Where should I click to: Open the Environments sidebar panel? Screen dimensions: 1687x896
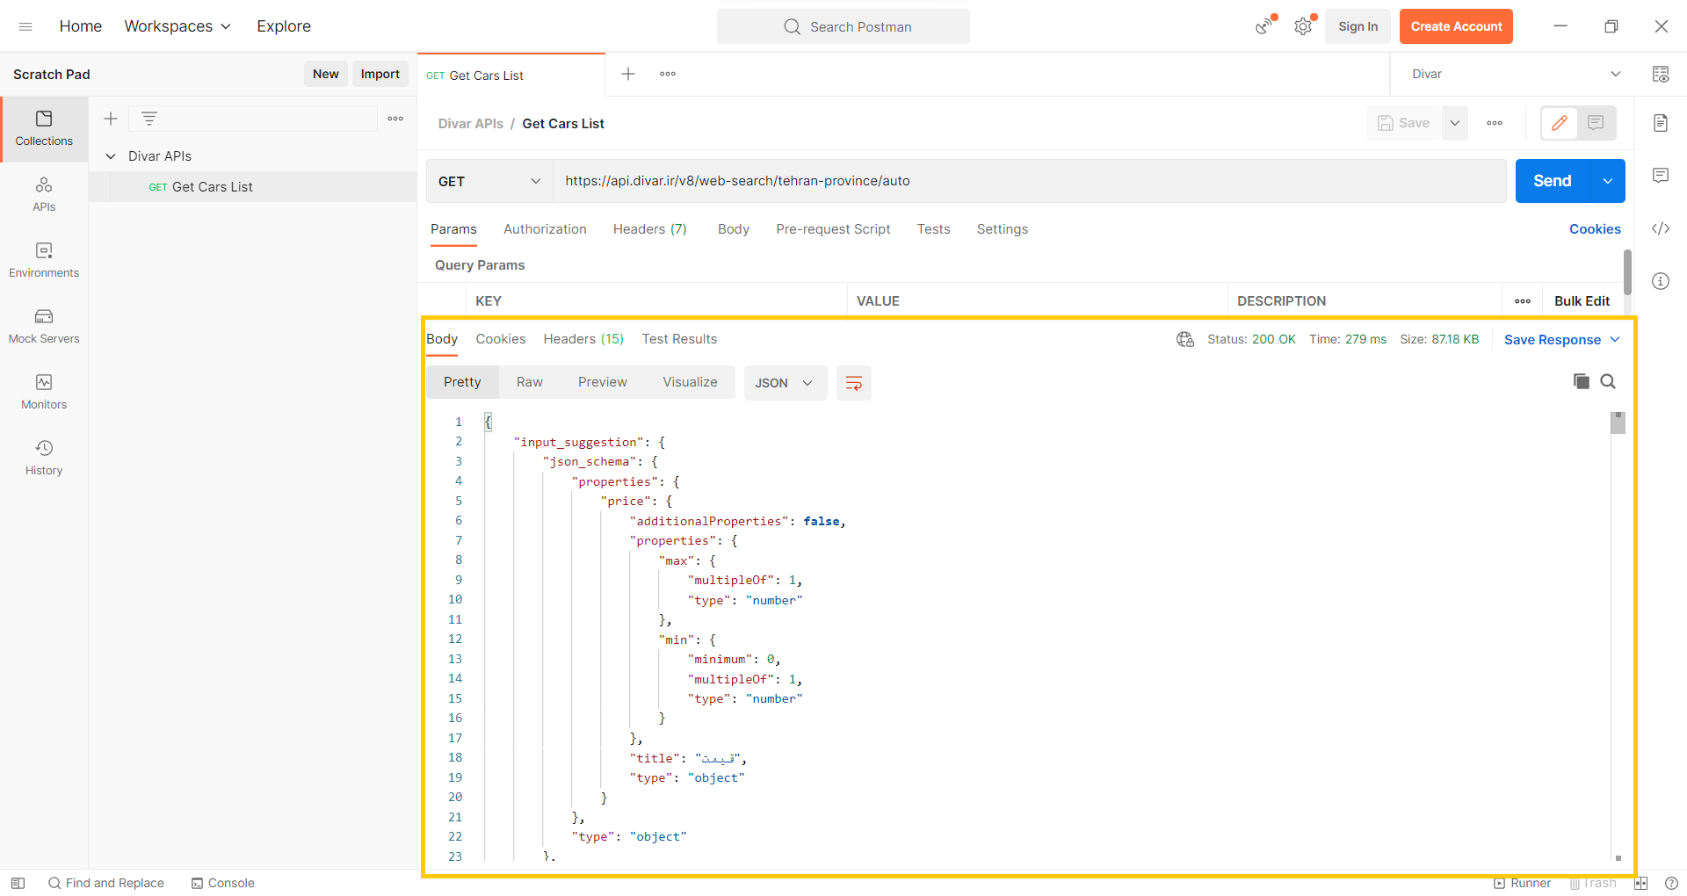tap(44, 260)
